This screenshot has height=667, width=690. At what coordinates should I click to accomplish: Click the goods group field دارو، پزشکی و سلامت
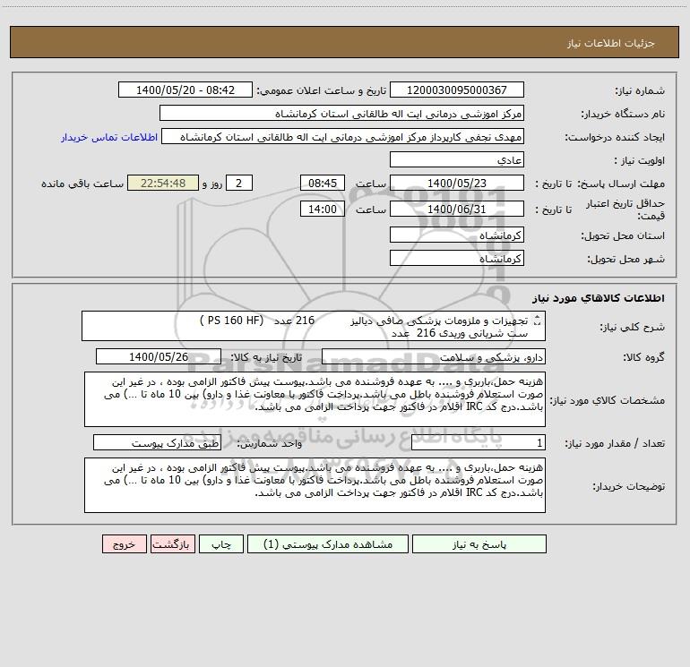(434, 356)
